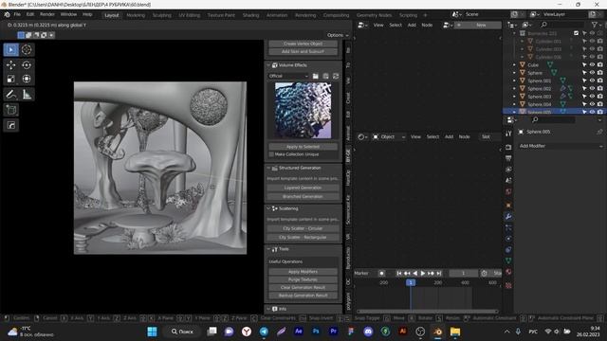Image resolution: width=607 pixels, height=341 pixels.
Task: Click the Play animation button in timeline
Action: point(423,274)
